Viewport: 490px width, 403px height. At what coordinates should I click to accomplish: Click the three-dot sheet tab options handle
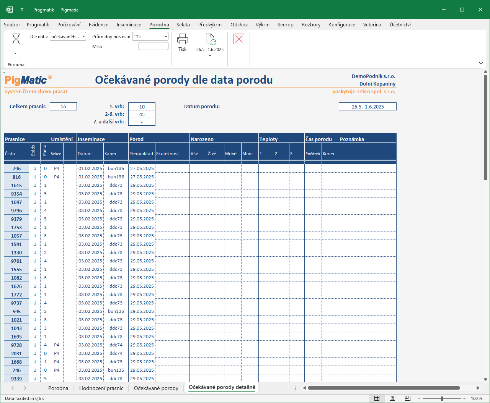coord(295,388)
